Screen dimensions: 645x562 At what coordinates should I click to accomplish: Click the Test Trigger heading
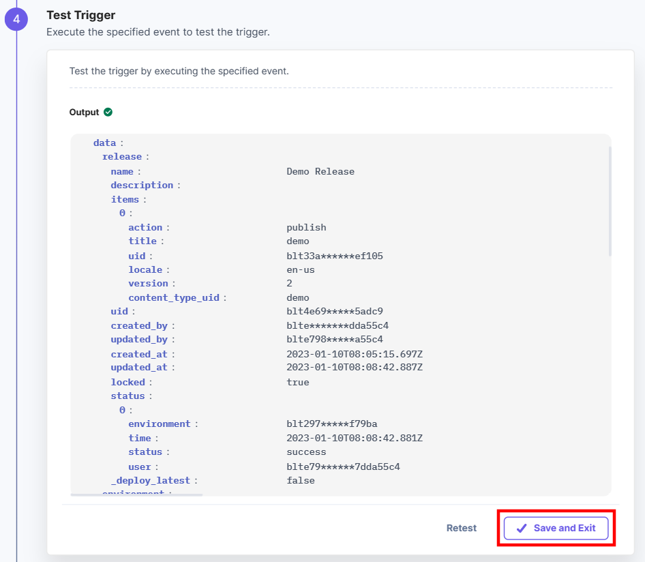tap(80, 14)
